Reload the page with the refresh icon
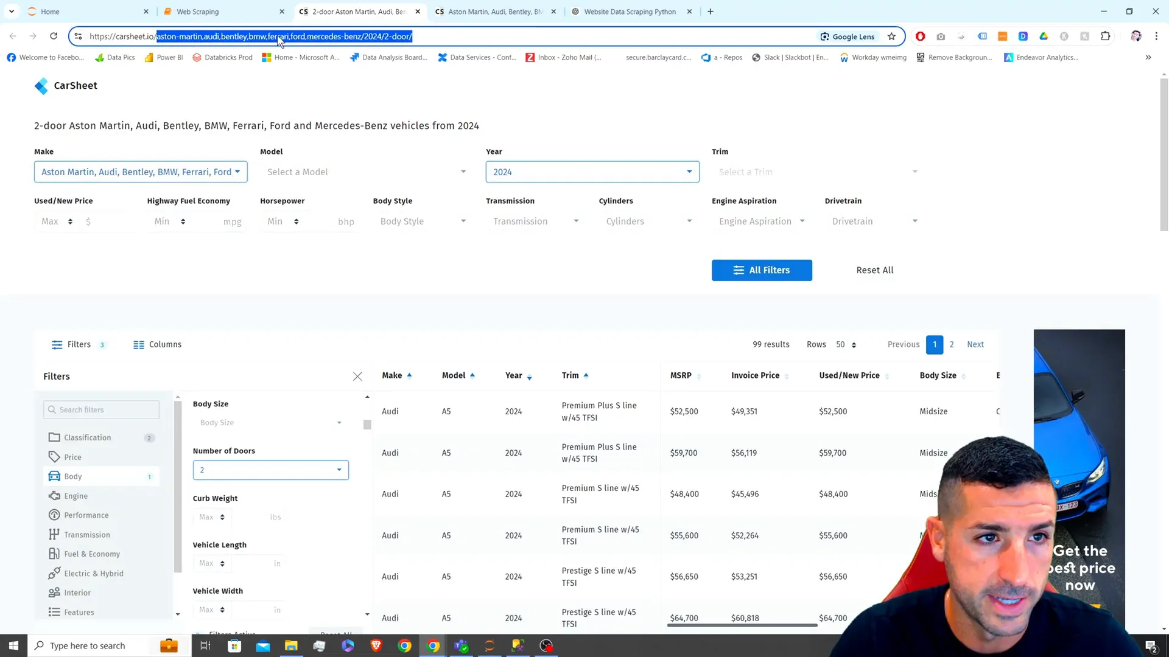Screen dimensions: 1169x657 54,36
